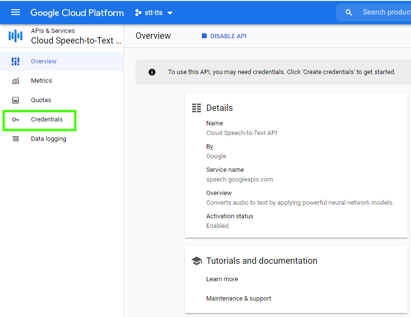Click the Credentials key icon
The height and width of the screenshot is (317, 411).
pyautogui.click(x=15, y=120)
